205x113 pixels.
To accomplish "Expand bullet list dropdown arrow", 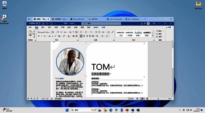I will pyautogui.click(x=83, y=32).
